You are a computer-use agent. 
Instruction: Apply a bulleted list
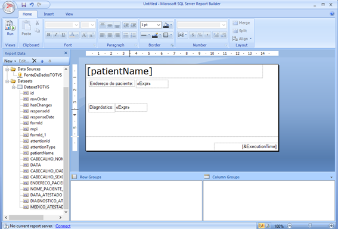[x=126, y=34]
